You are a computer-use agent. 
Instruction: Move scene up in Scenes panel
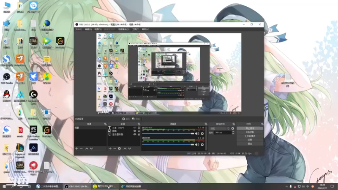tap(87, 149)
